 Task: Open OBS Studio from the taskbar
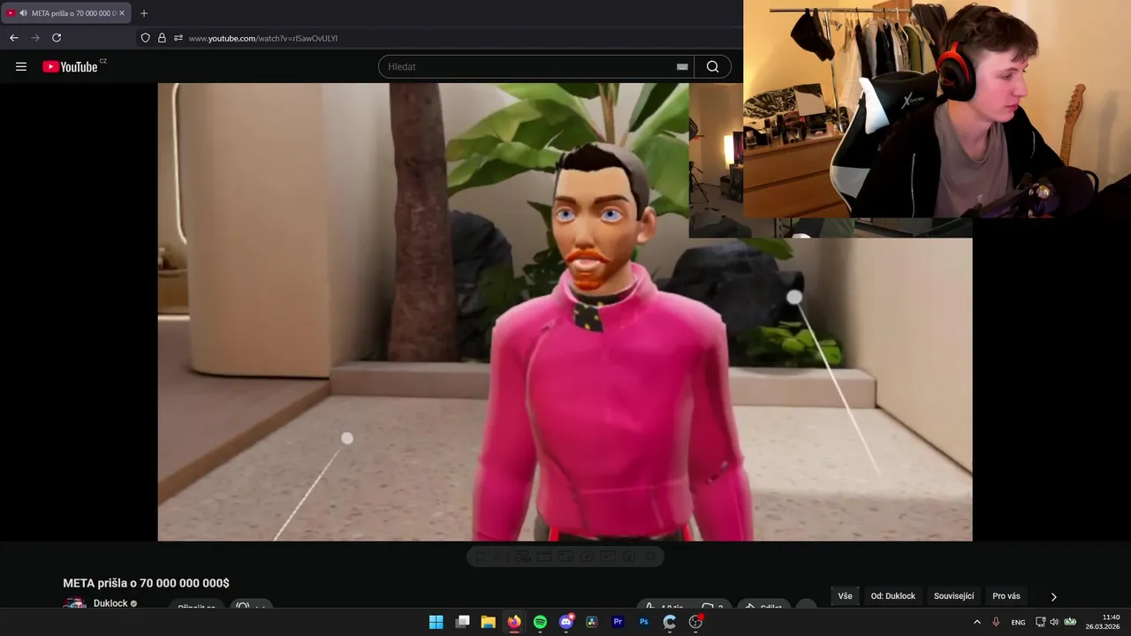[696, 622]
